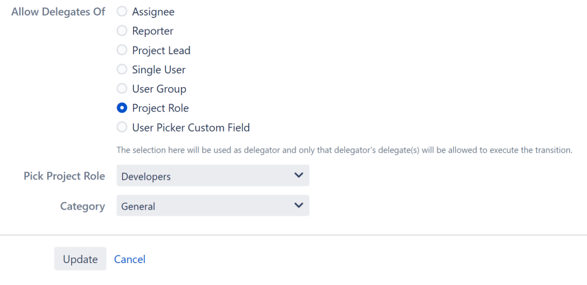Click the chevron icon in General dropdown
This screenshot has height=285, width=587.
tap(298, 205)
